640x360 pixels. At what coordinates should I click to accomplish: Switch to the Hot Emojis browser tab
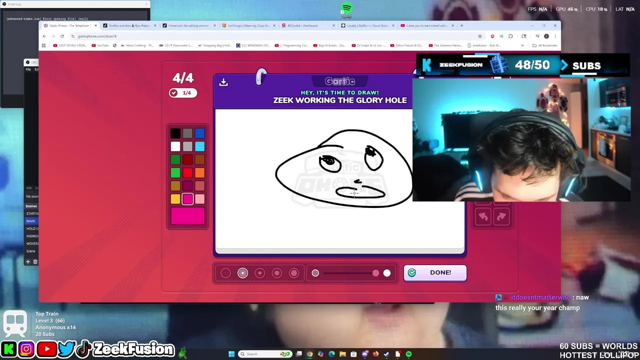point(248,25)
